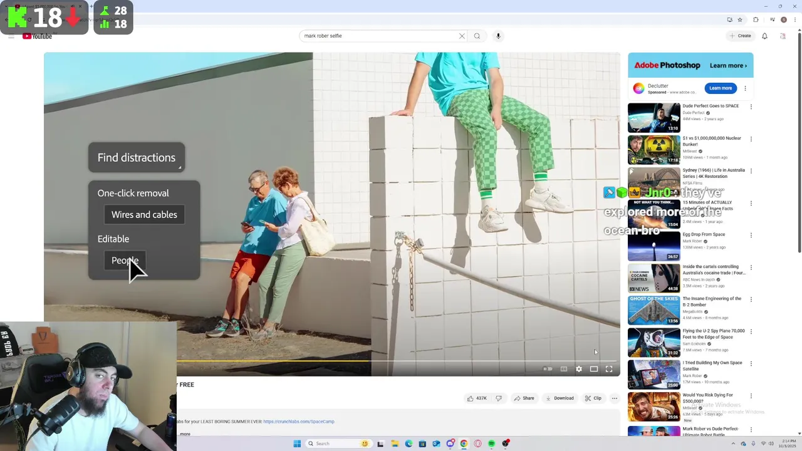Switch the player to theater mode

(x=594, y=369)
